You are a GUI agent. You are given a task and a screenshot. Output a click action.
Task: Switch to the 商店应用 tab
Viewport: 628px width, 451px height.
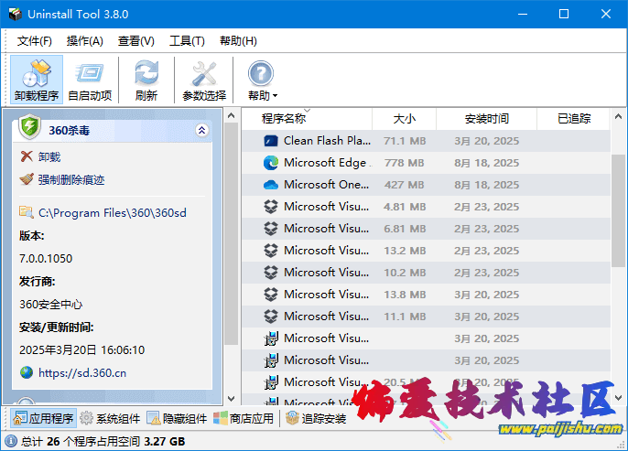click(244, 419)
